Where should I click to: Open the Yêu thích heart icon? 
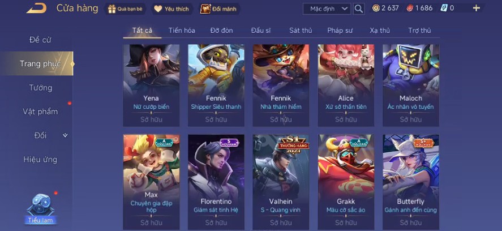tap(158, 8)
